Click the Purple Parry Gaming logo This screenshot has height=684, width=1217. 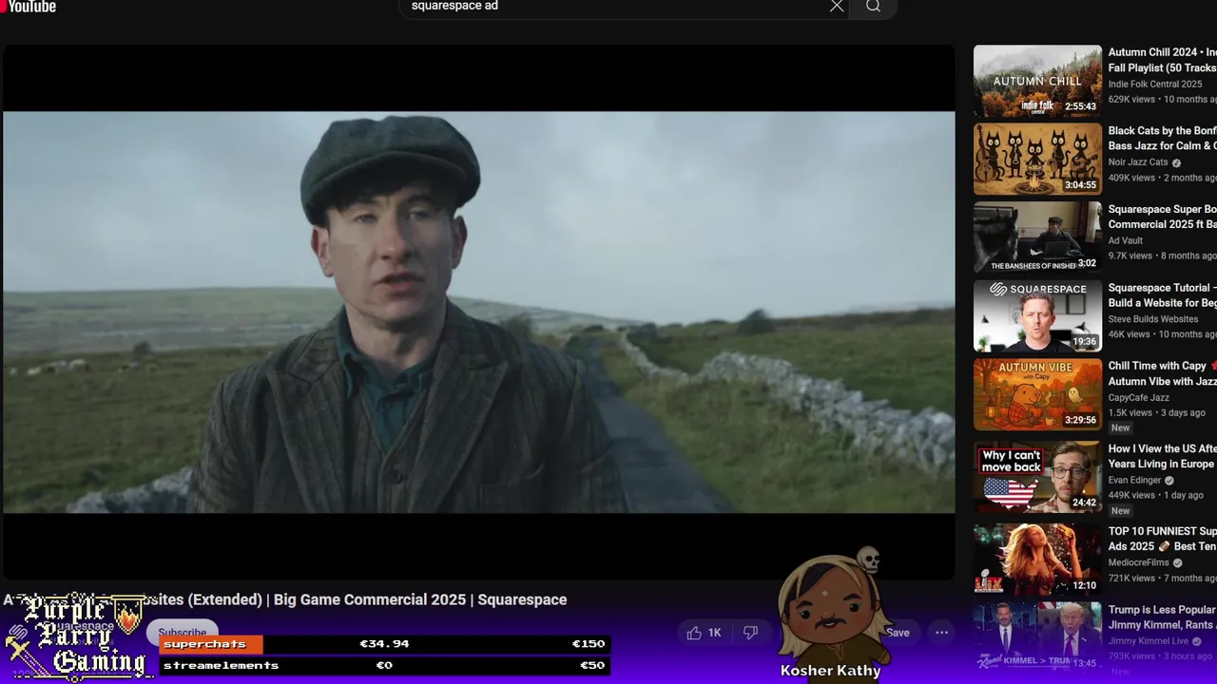[76, 636]
